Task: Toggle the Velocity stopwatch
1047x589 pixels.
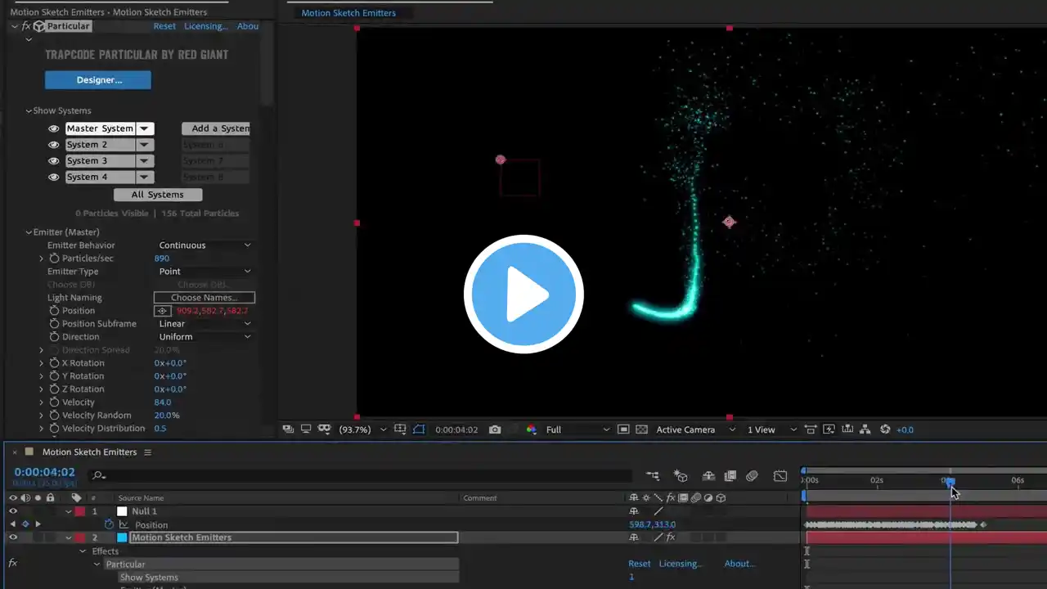Action: (x=54, y=402)
